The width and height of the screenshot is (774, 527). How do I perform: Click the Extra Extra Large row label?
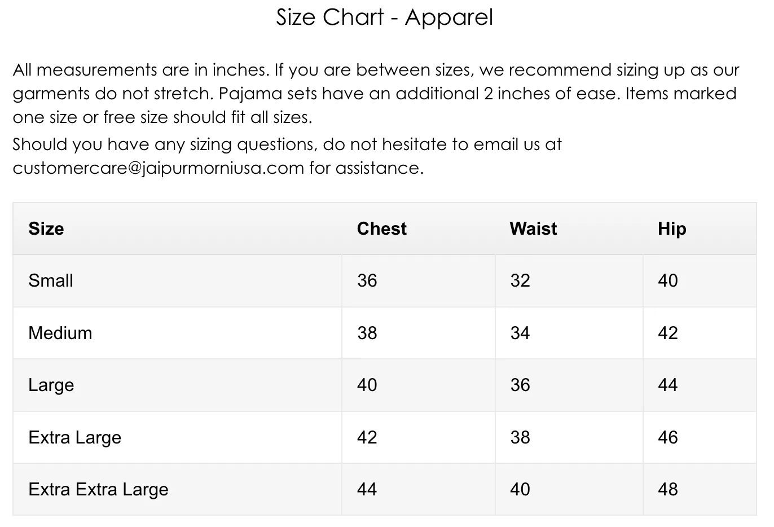coord(98,489)
